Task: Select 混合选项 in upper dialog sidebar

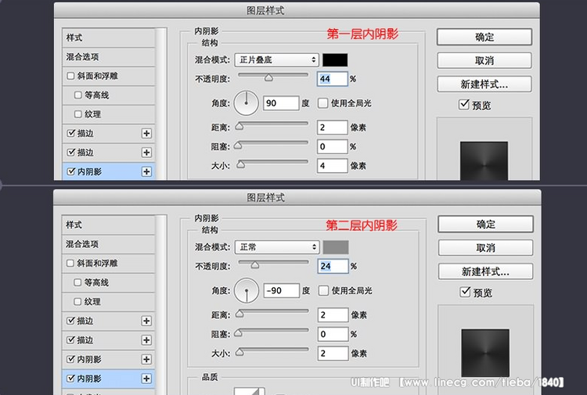Action: [x=109, y=57]
